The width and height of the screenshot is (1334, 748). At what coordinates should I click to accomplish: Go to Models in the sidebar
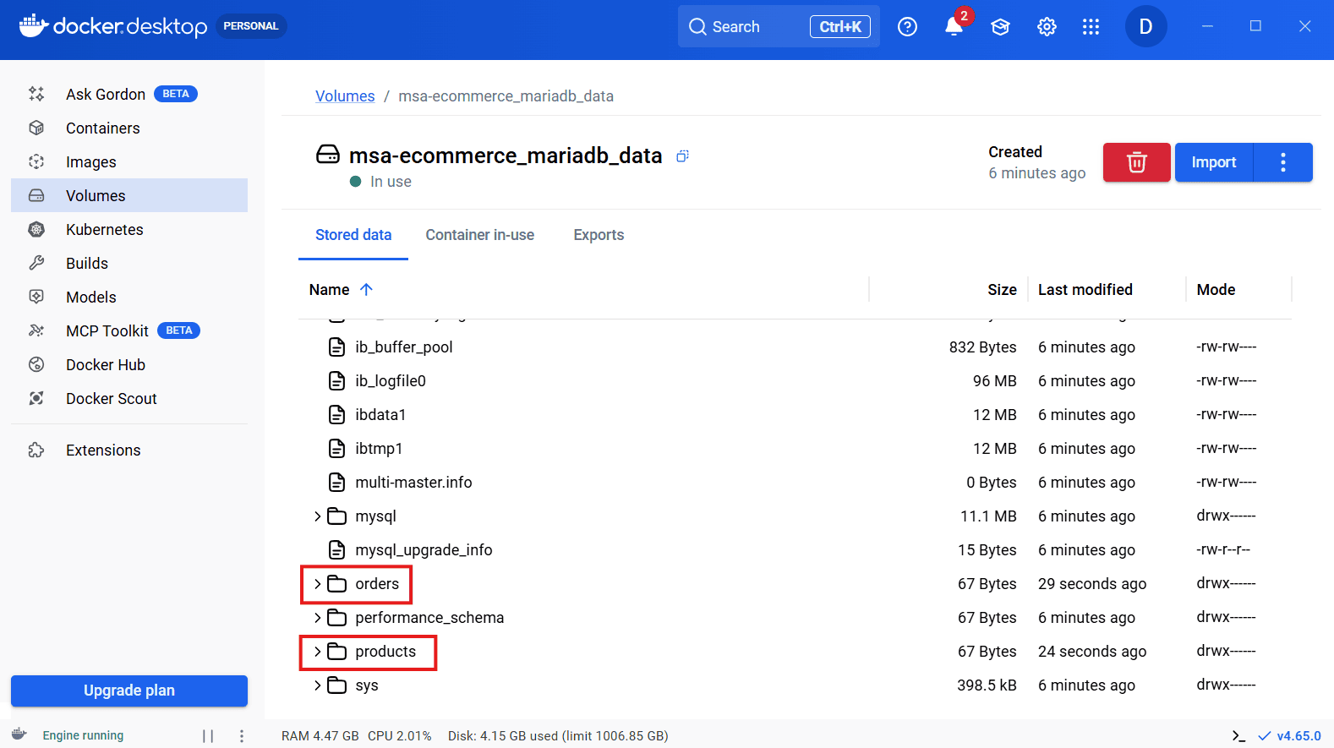[129, 297]
